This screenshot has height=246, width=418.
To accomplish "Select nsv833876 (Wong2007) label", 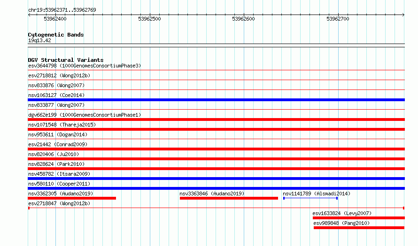I will [56, 85].
